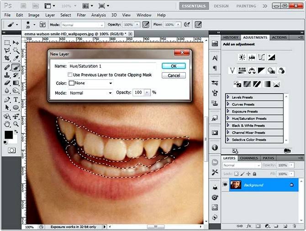The height and width of the screenshot is (231, 306).
Task: Click the Vibrance adjustment icon
Action: [x=232, y=70]
